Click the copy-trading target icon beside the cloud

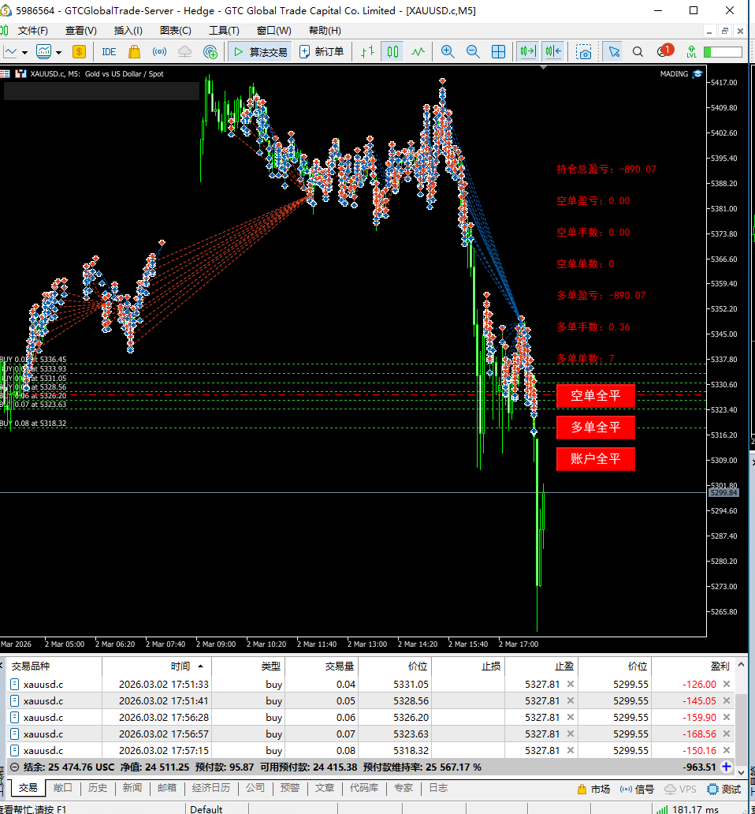click(210, 52)
